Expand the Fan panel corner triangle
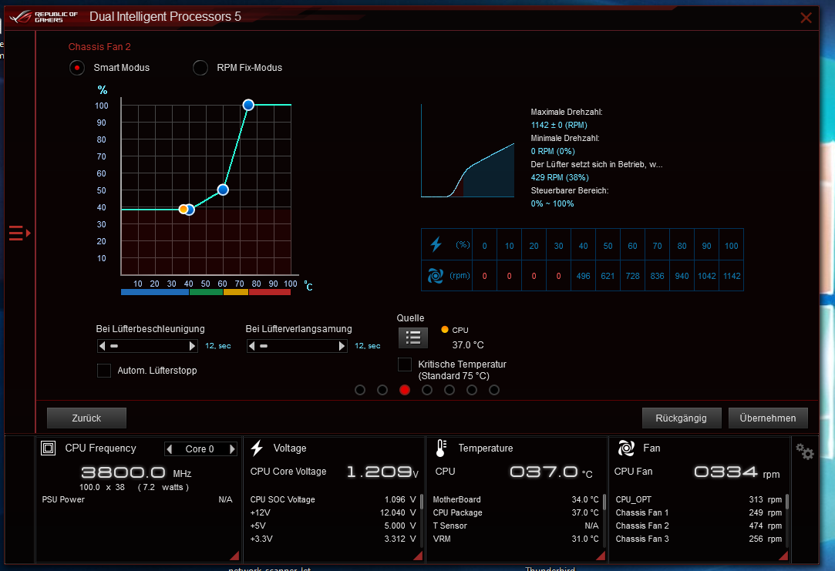835x571 pixels. [783, 556]
